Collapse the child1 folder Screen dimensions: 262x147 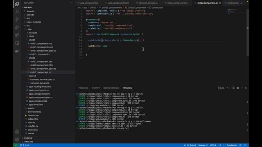[32, 40]
